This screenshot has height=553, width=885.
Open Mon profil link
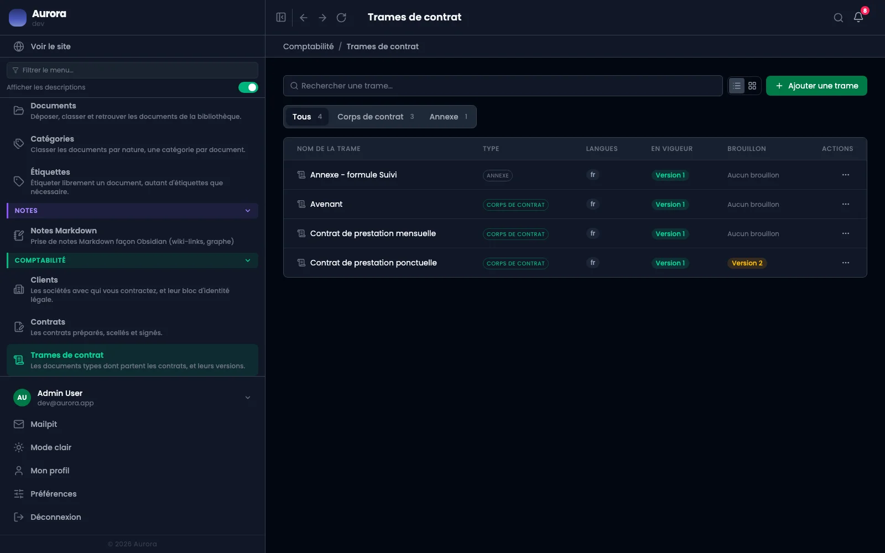click(50, 471)
